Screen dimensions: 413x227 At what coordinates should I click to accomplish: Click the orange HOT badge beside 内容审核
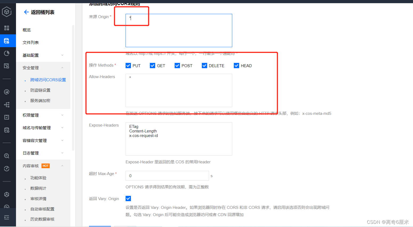pyautogui.click(x=46, y=166)
